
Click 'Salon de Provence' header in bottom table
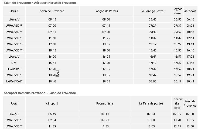coord(190,103)
